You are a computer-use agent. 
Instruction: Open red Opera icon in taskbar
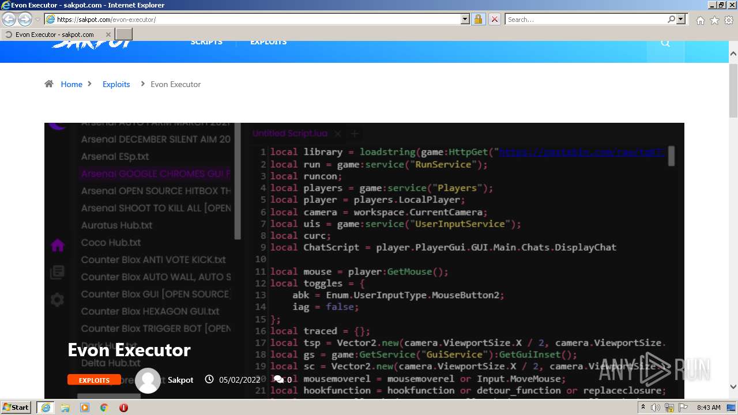click(123, 408)
